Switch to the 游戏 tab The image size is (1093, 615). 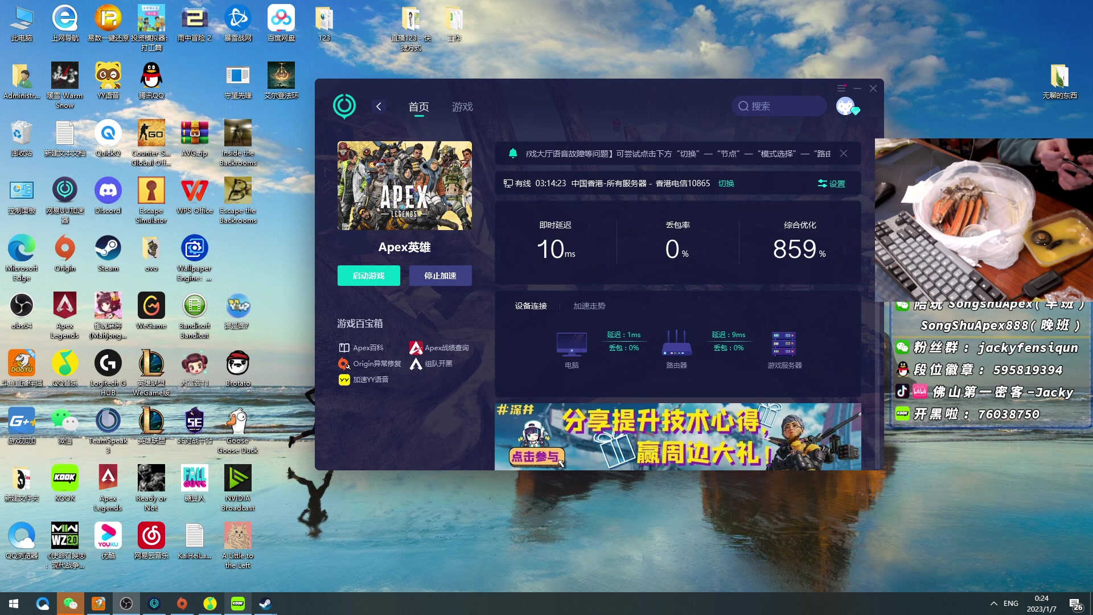pyautogui.click(x=462, y=107)
